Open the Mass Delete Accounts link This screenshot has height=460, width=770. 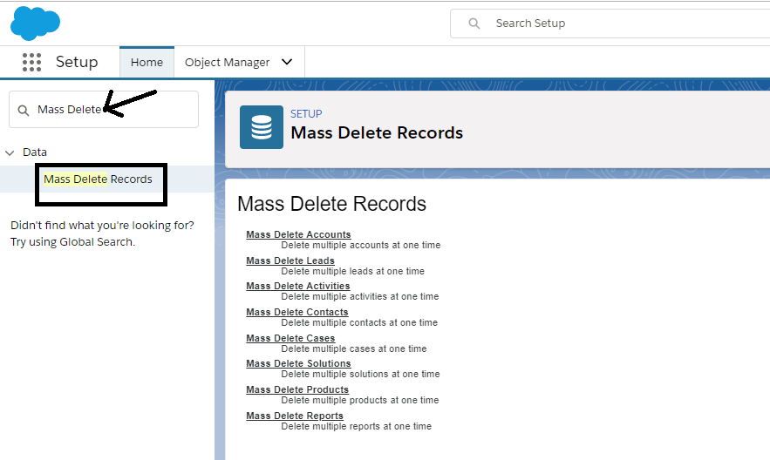point(298,234)
